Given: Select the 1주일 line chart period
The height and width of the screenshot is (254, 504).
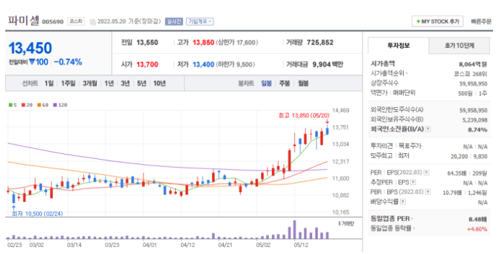Looking at the screenshot, I should [68, 83].
